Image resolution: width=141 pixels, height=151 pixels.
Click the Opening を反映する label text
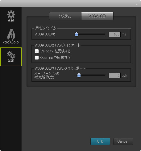[55, 58]
